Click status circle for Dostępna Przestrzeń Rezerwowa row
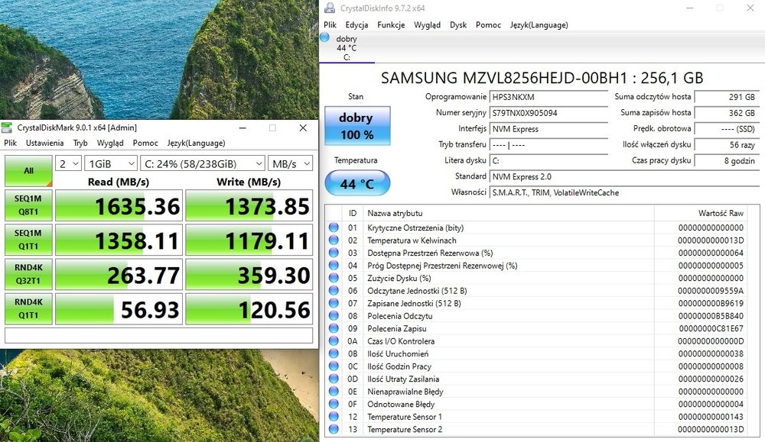The height and width of the screenshot is (442, 765). point(334,253)
